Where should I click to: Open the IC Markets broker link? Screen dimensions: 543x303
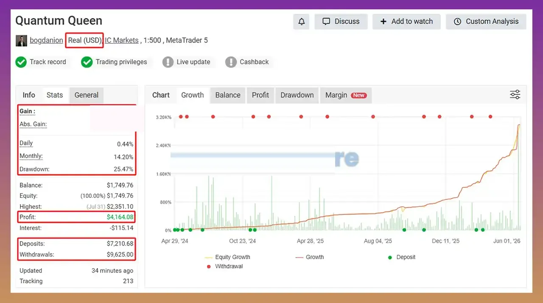click(x=122, y=40)
